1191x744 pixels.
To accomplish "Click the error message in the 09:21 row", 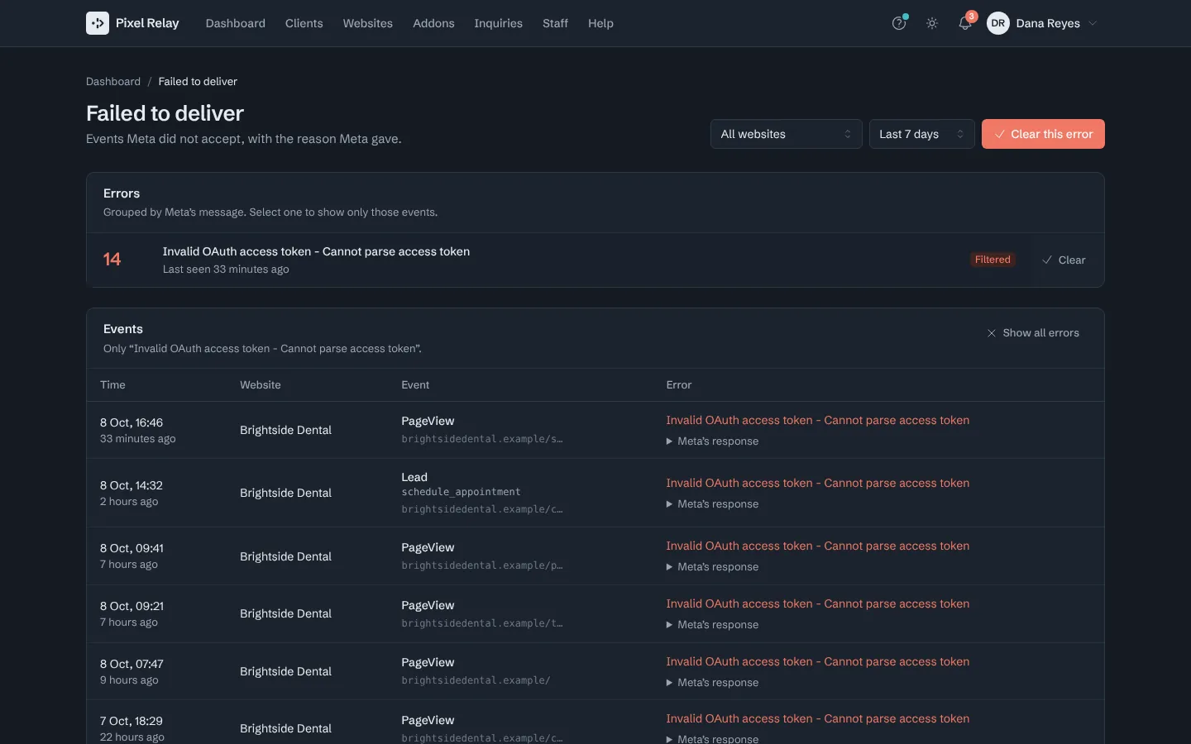I will 818,603.
